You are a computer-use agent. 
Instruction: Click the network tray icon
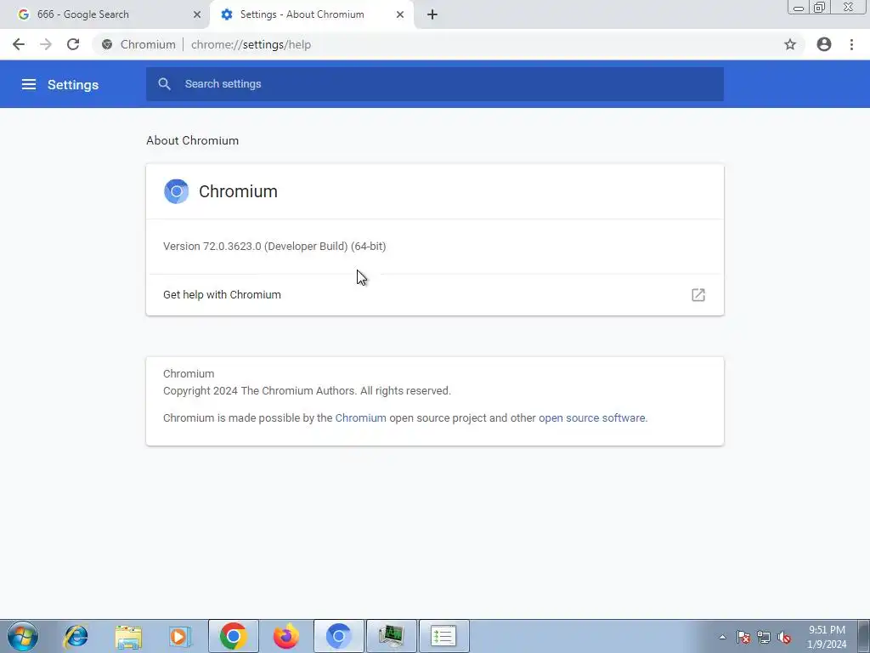click(764, 637)
